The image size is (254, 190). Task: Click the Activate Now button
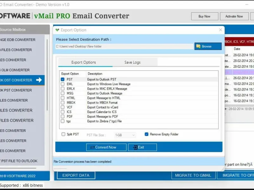(234, 16)
